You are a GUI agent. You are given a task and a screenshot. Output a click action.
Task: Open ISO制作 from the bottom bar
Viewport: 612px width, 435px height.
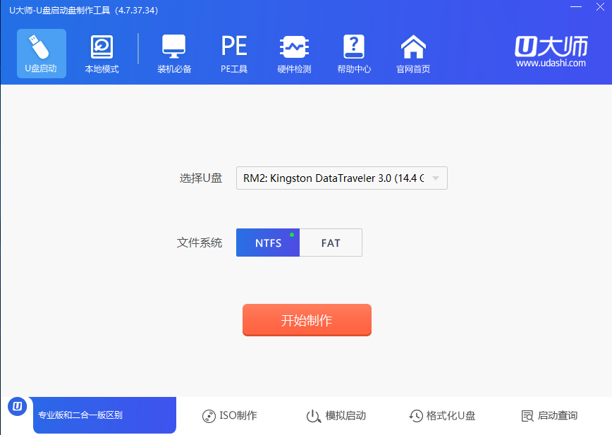(230, 416)
